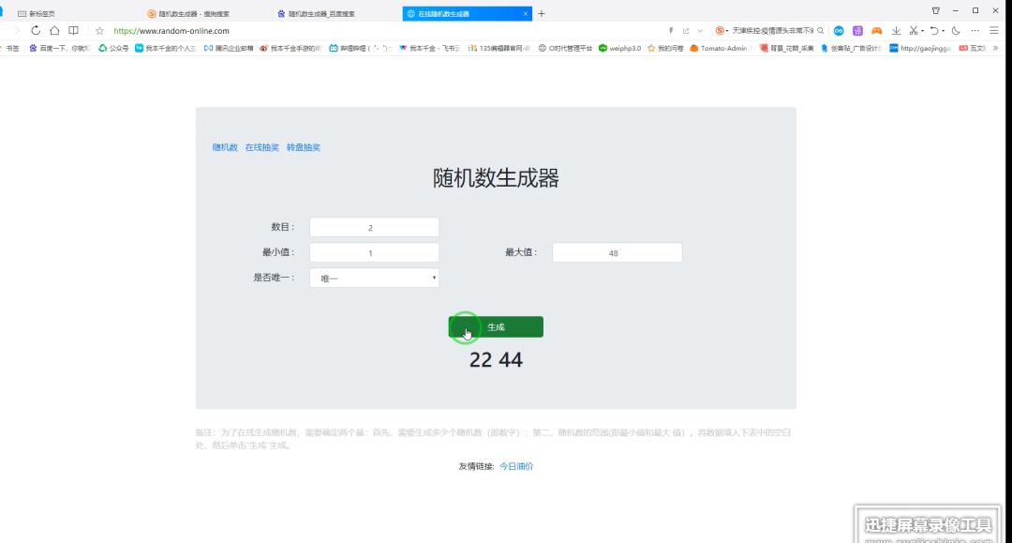Close the 在线随机数生成器 tab
The image size is (1012, 543).
click(x=526, y=13)
